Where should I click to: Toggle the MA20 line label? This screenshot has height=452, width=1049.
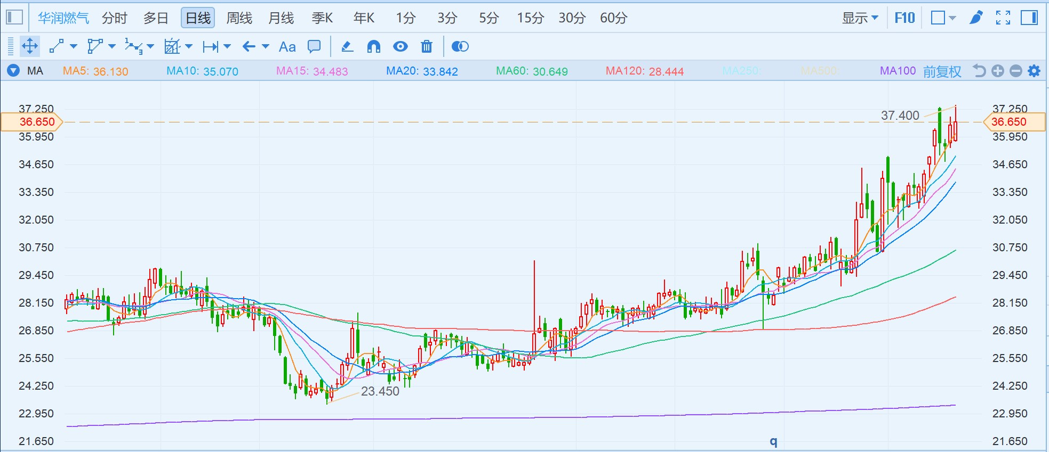(x=422, y=71)
